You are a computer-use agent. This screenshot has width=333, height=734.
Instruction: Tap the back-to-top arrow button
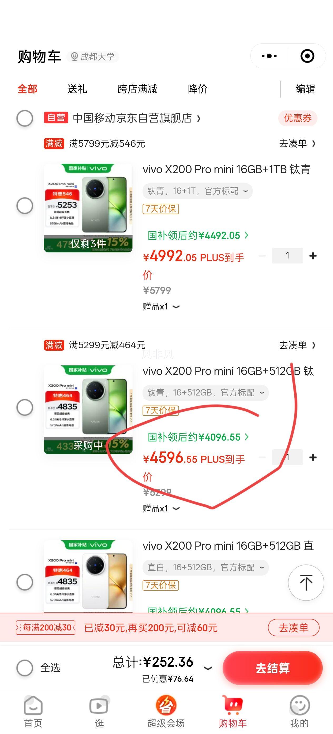click(306, 582)
